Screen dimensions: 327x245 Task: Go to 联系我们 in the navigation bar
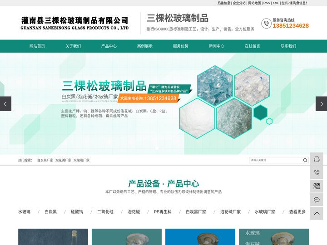288,46
